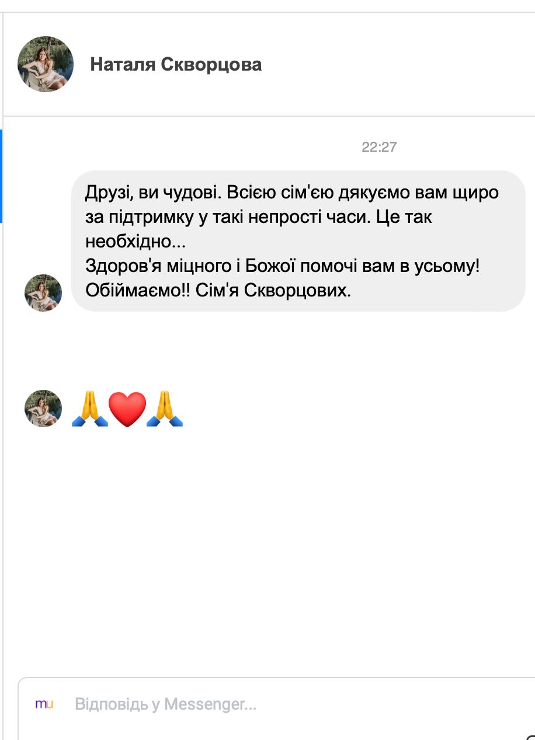Click the 22:27 message timestamp
The width and height of the screenshot is (535, 740).
point(379,147)
